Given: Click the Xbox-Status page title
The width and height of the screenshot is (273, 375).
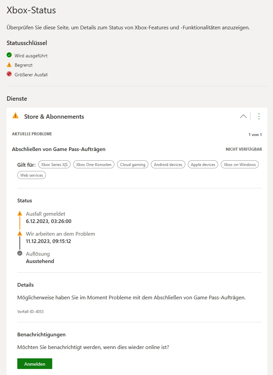Looking at the screenshot, I should (31, 10).
